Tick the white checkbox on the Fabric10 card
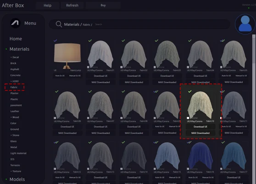The width and height of the screenshot is (256, 184). (x=188, y=118)
